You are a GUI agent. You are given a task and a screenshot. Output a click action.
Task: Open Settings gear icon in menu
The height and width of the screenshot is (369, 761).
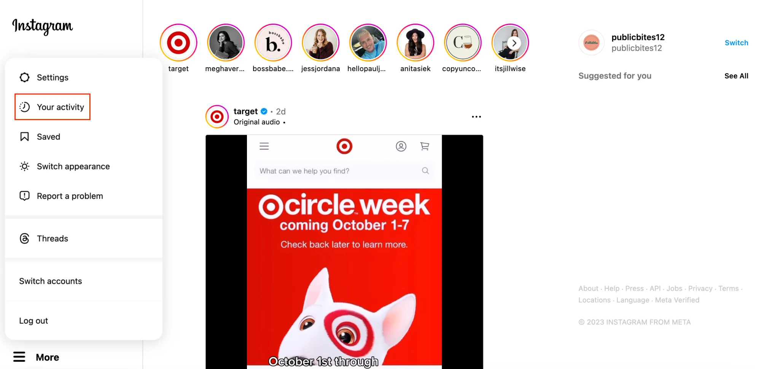[x=24, y=77]
